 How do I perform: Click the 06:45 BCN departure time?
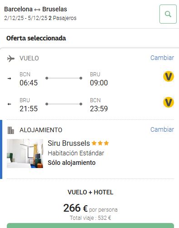click(x=29, y=83)
